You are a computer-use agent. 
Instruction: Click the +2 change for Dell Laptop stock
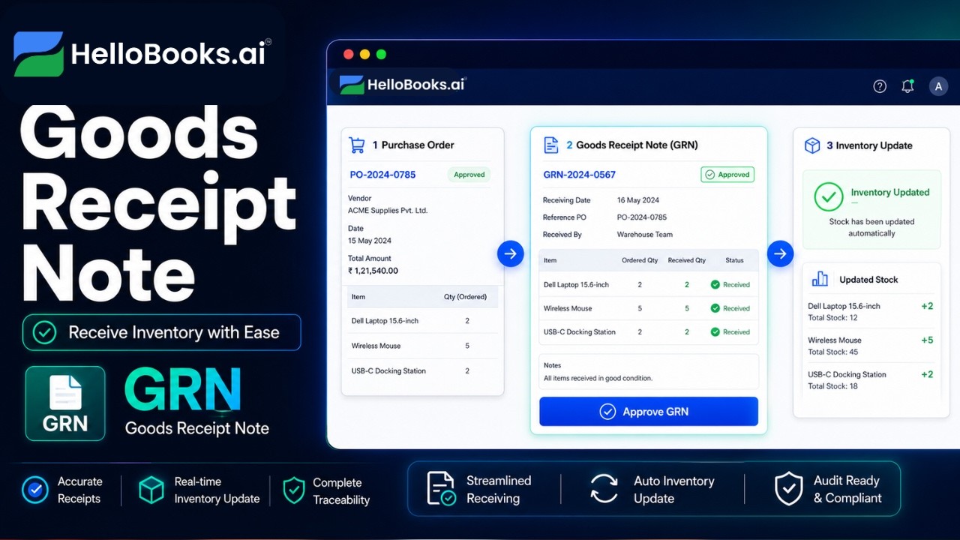tap(927, 306)
